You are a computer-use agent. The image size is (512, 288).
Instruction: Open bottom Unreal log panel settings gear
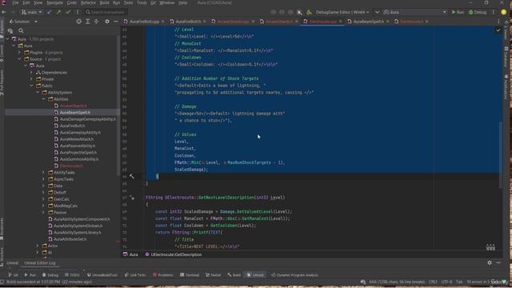click(x=490, y=262)
